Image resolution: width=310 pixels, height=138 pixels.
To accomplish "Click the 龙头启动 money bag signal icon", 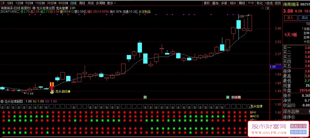I will pyautogui.click(x=52, y=92).
